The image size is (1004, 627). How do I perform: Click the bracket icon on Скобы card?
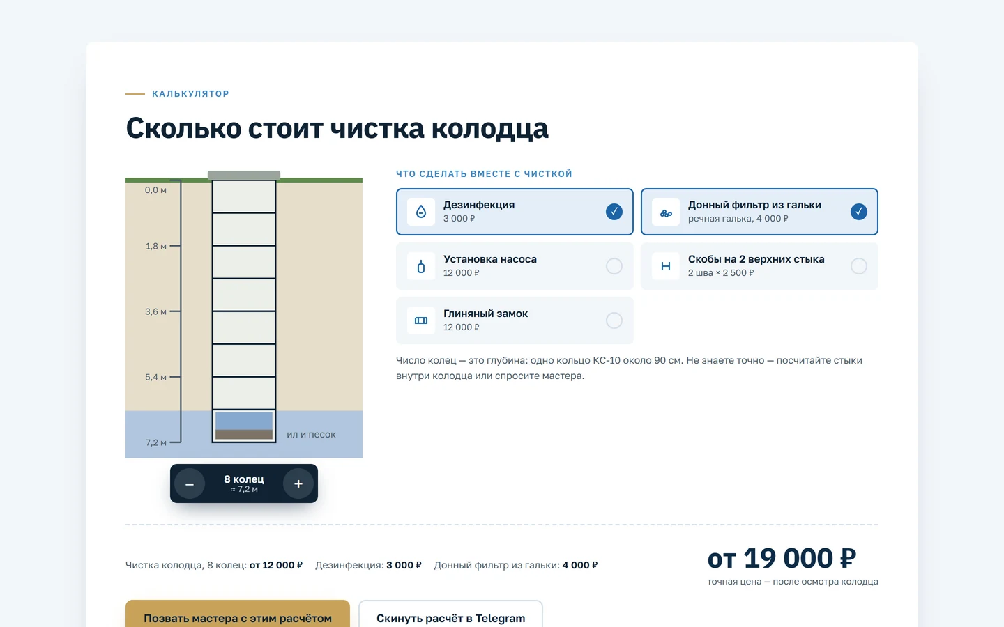[666, 266]
